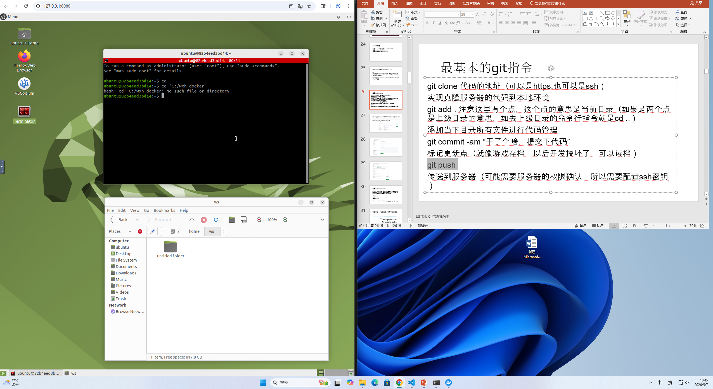Clear all formatting in PowerPoint ribbon
The image size is (713, 389).
pos(492,14)
